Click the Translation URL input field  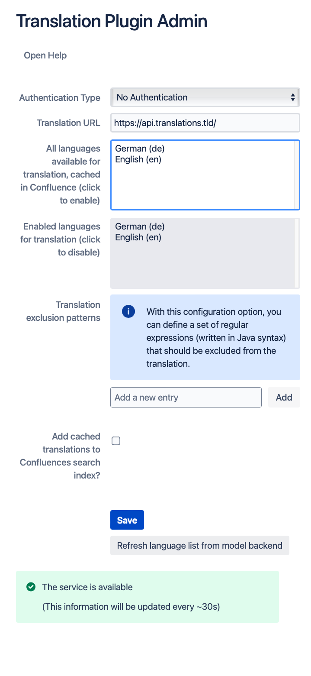pyautogui.click(x=205, y=123)
